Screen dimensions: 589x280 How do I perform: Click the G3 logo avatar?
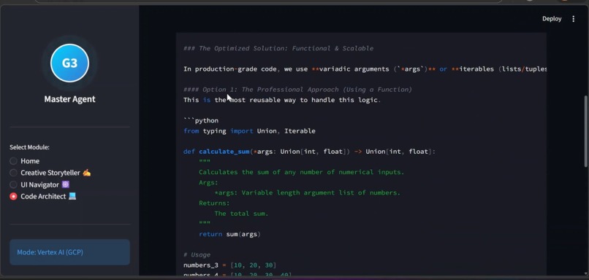point(70,63)
